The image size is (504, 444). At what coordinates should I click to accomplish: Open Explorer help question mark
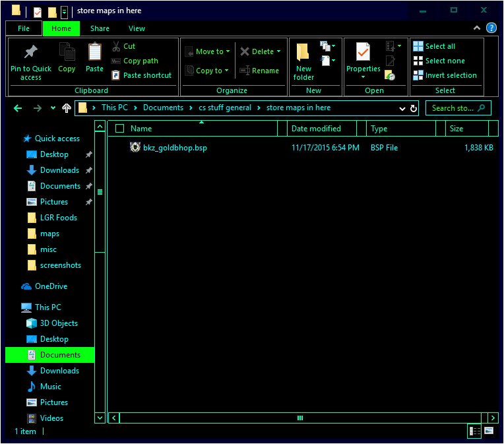point(491,28)
